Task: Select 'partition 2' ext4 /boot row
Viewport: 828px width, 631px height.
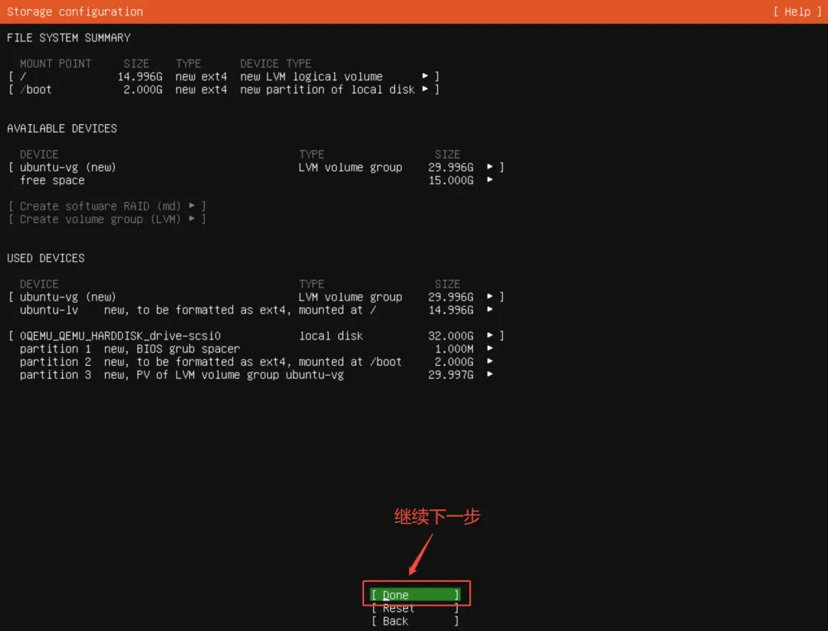Action: (257, 362)
